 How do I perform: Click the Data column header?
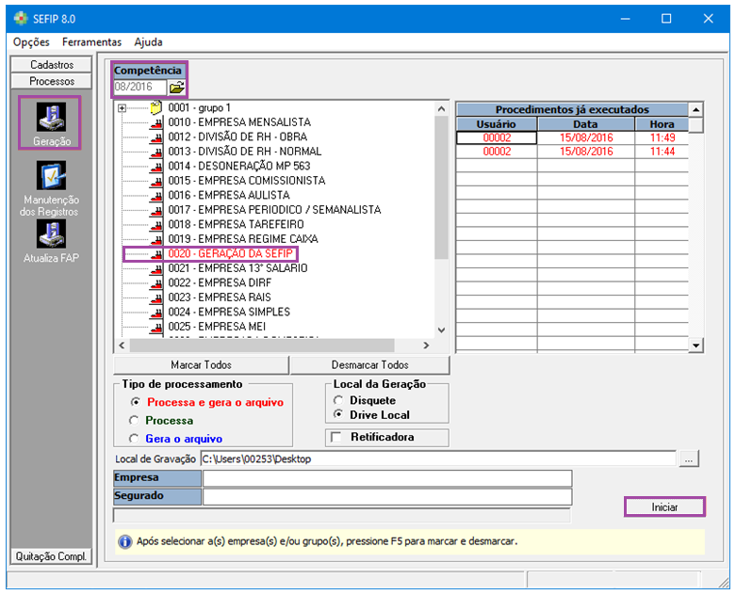click(x=586, y=124)
